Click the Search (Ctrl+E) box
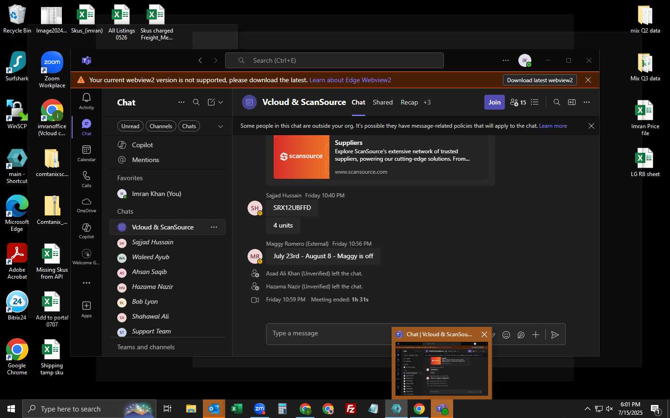The width and height of the screenshot is (670, 418). (x=335, y=60)
